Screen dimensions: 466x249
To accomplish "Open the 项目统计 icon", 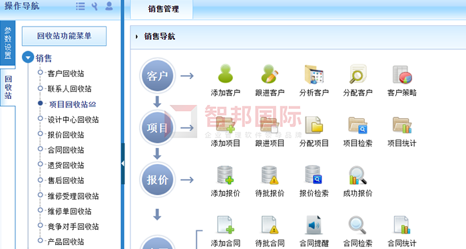I will click(402, 125).
